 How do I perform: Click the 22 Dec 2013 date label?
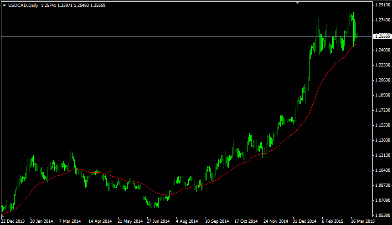[x=13, y=221]
